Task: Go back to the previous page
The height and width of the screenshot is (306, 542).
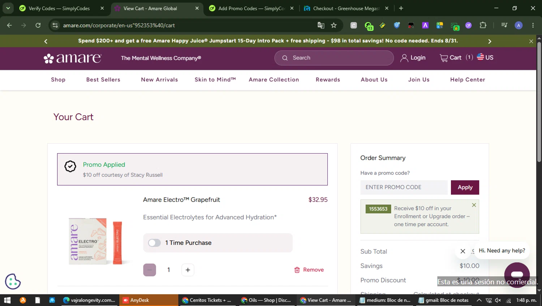Action: coord(9,25)
